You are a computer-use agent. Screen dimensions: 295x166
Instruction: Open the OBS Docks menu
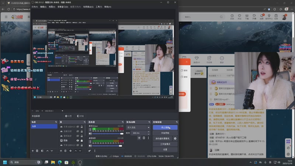[63, 7]
